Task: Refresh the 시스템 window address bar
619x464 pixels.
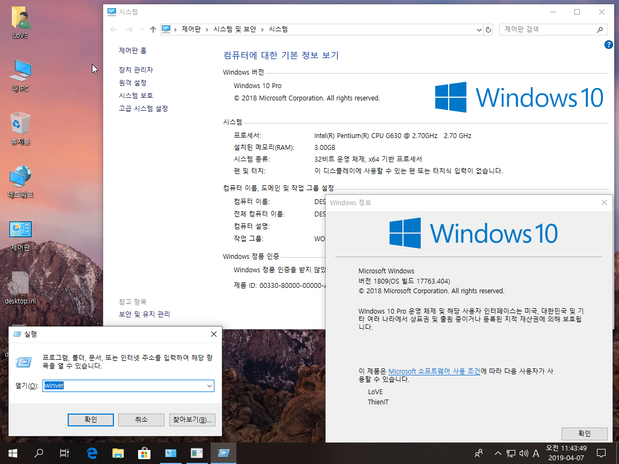Action: point(488,30)
